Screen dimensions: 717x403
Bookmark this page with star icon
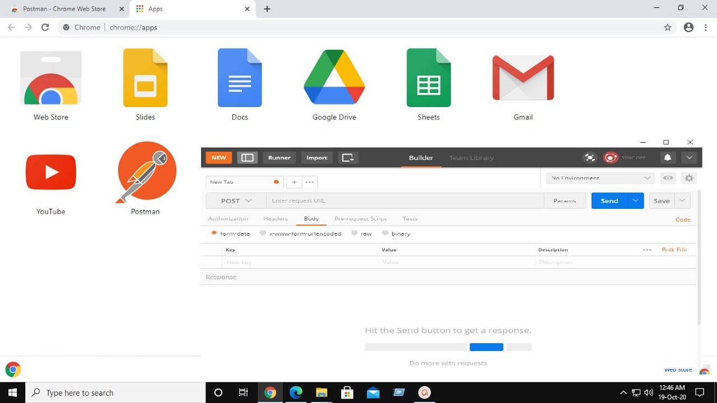(x=667, y=27)
